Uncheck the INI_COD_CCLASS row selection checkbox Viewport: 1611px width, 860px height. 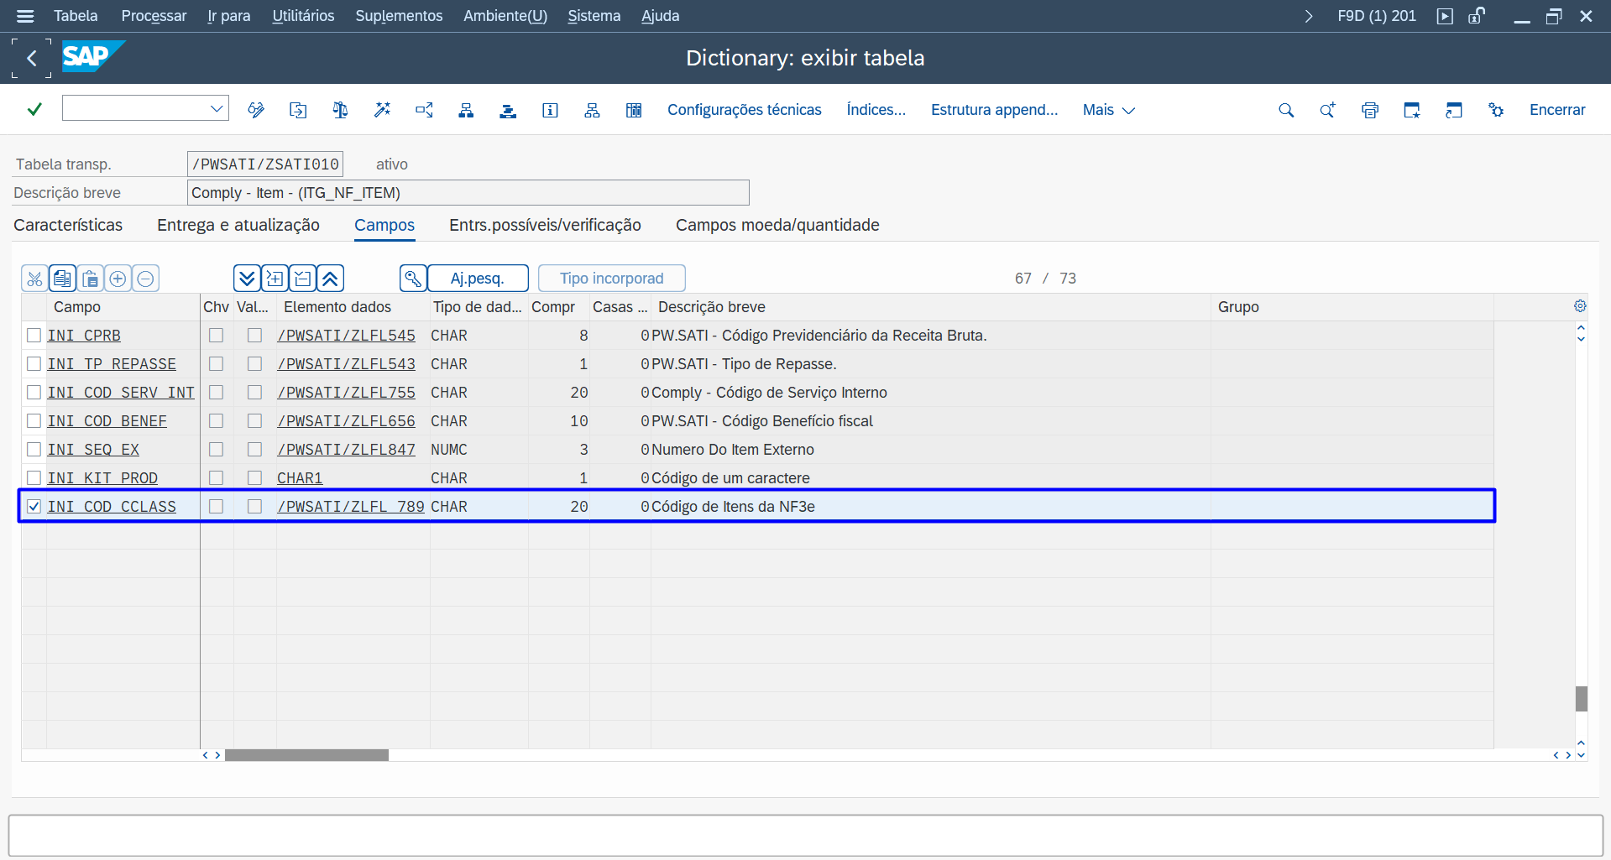(x=34, y=507)
